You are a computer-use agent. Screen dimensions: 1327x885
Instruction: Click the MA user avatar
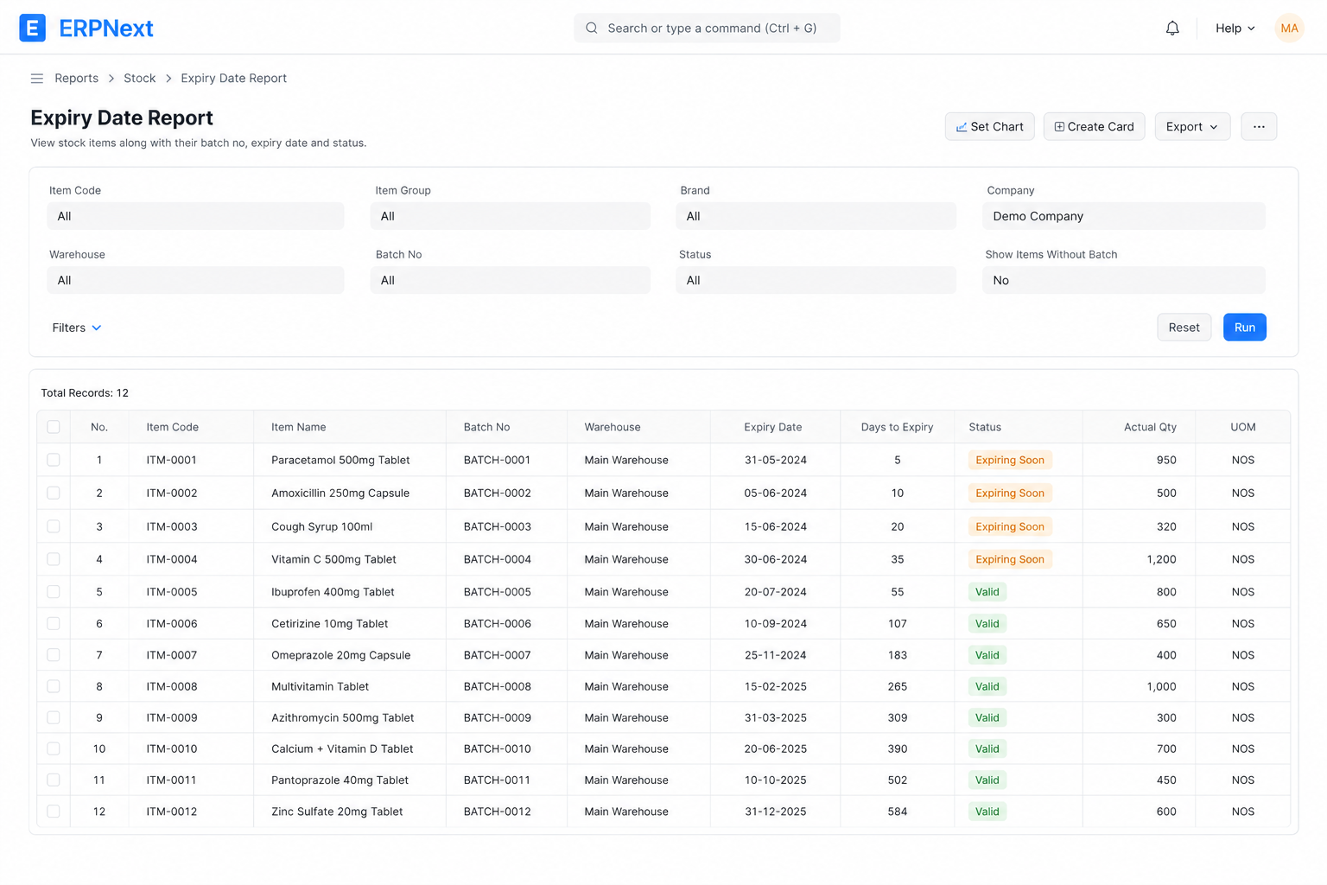(1289, 29)
